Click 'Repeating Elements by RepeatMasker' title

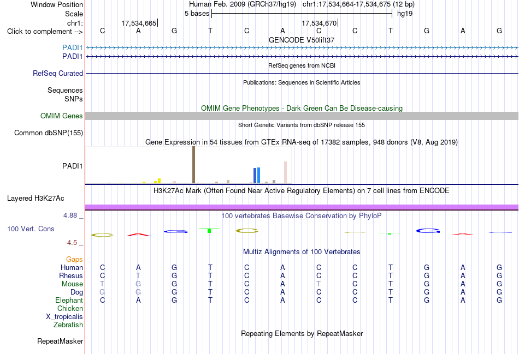pos(302,333)
